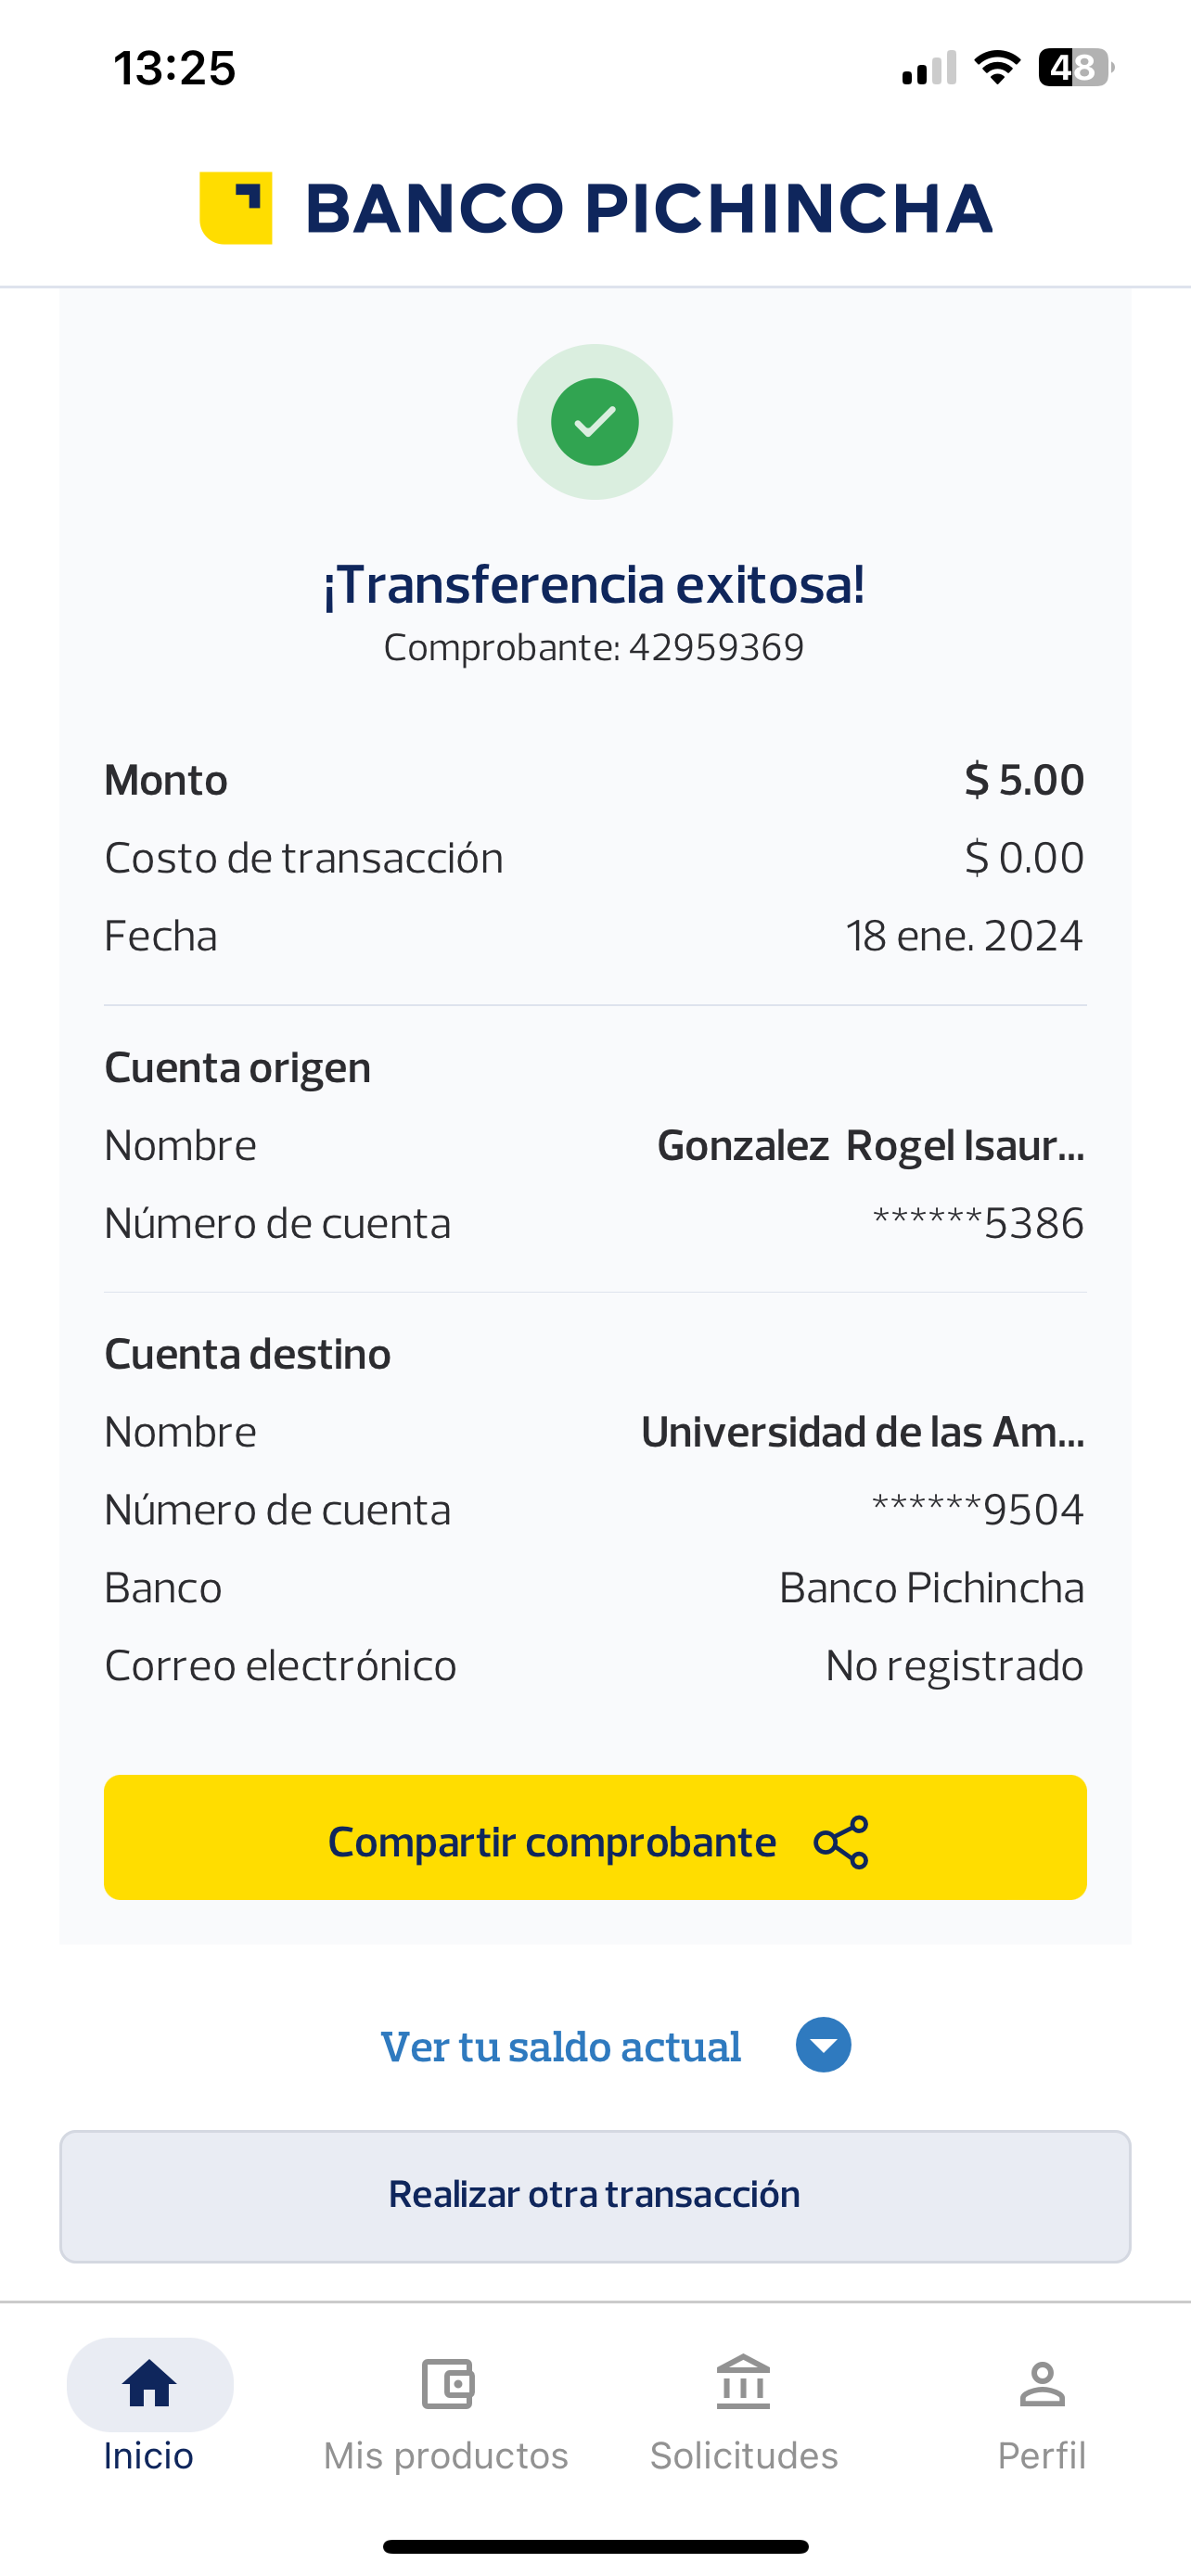Tap the green success checkmark icon
Screen dimensions: 1191x2576
595,422
